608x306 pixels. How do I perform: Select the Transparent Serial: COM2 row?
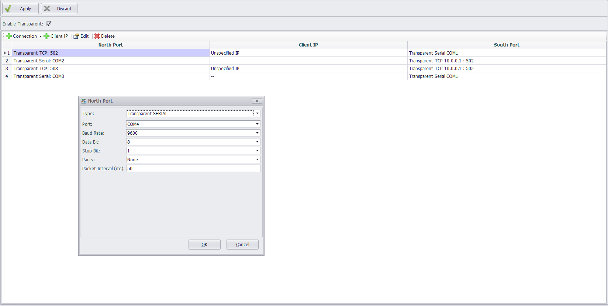point(39,61)
